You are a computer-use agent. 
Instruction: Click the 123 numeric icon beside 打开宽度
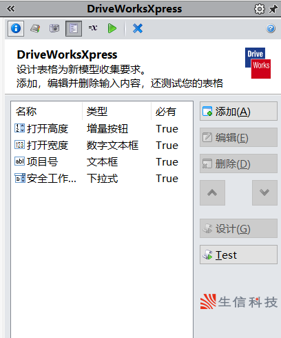(19, 145)
